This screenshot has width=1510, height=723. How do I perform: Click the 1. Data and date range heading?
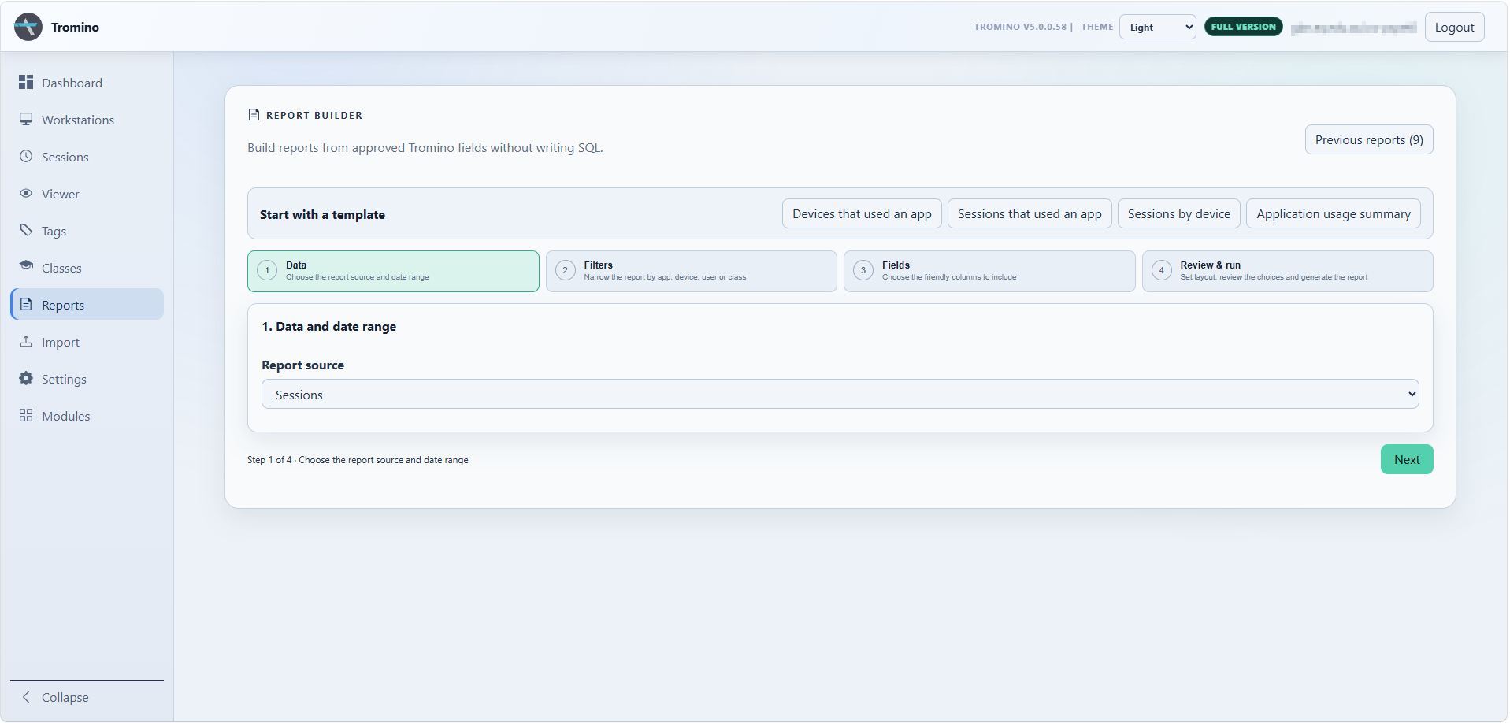click(x=328, y=326)
